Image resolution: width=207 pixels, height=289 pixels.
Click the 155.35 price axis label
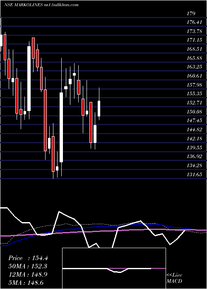coord(195,94)
